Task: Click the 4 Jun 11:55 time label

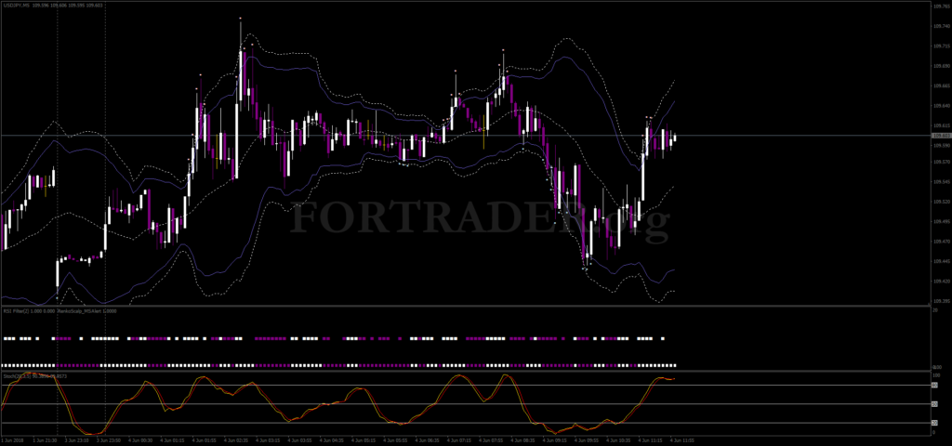Action: (681, 441)
